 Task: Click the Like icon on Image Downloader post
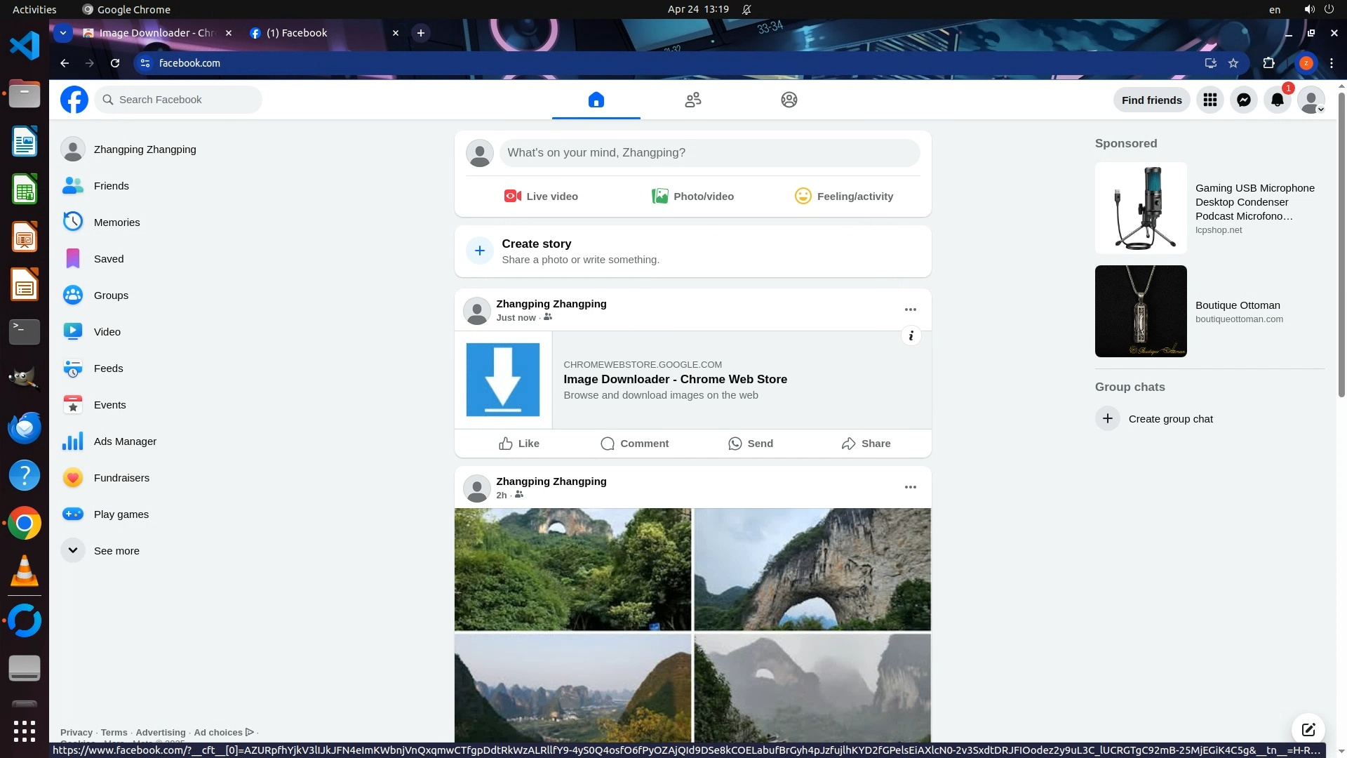tap(506, 444)
